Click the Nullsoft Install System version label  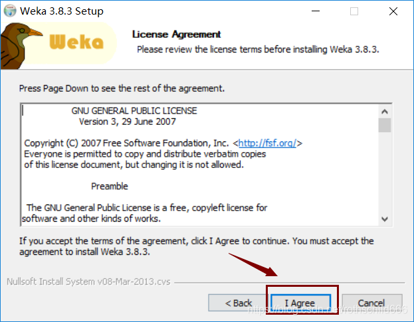coord(88,282)
